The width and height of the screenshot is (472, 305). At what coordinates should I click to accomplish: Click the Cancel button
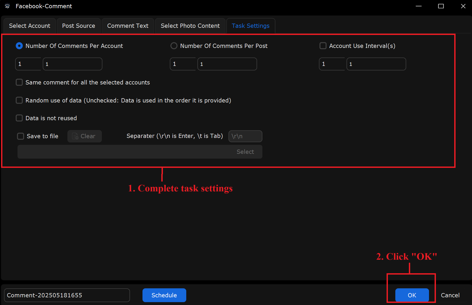[x=450, y=295]
